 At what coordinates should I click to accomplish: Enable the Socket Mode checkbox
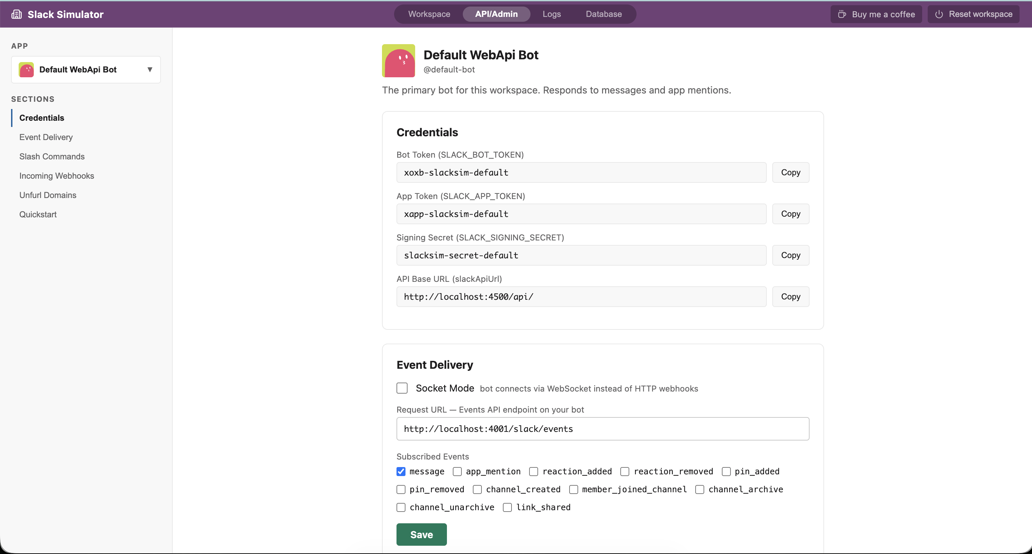(402, 388)
